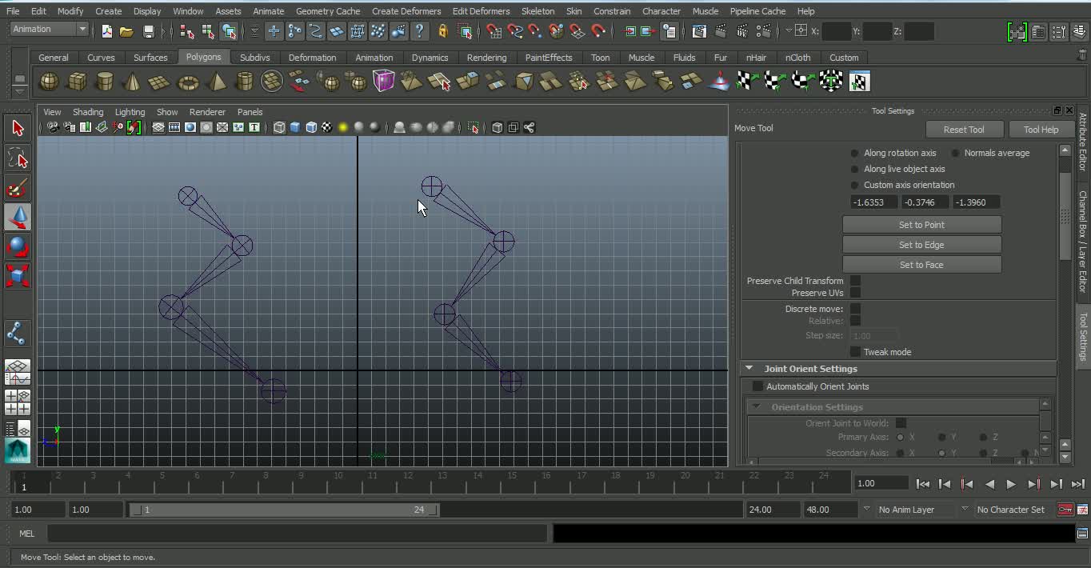The image size is (1091, 568).
Task: Collapse the Orientation Settings section
Action: [756, 407]
